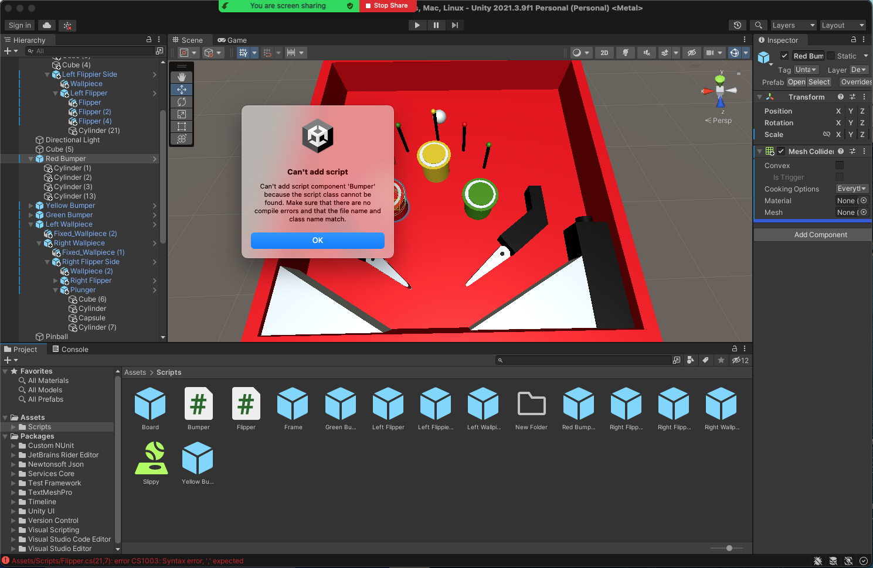Toggle the Static checkbox

point(831,56)
